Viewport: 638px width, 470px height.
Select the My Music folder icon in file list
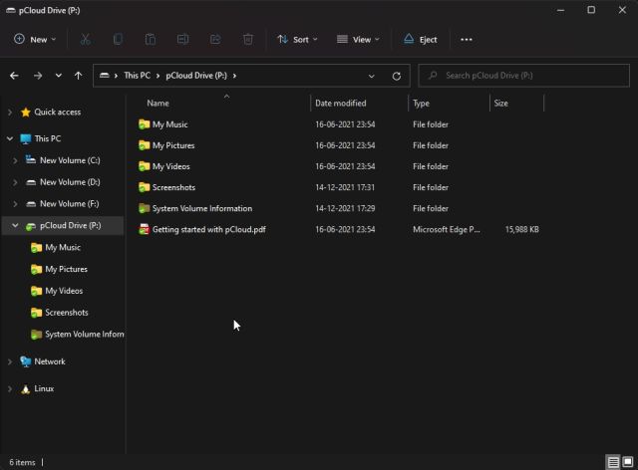(x=144, y=124)
